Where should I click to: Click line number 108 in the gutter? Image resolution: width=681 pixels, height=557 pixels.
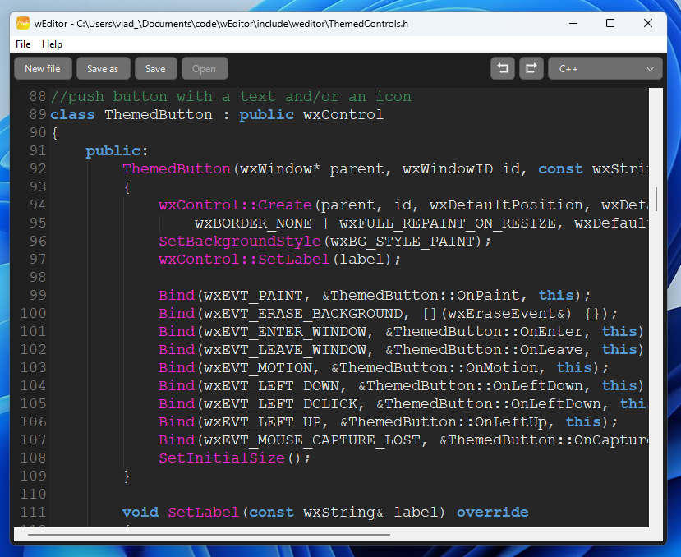(x=34, y=458)
